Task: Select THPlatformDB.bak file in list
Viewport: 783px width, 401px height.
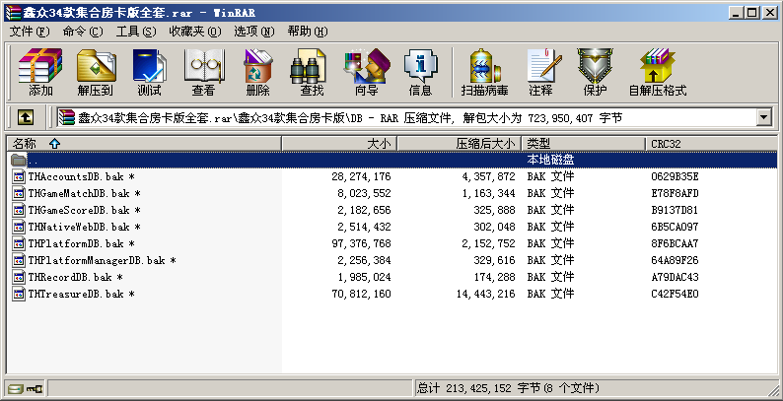Action: coord(78,243)
